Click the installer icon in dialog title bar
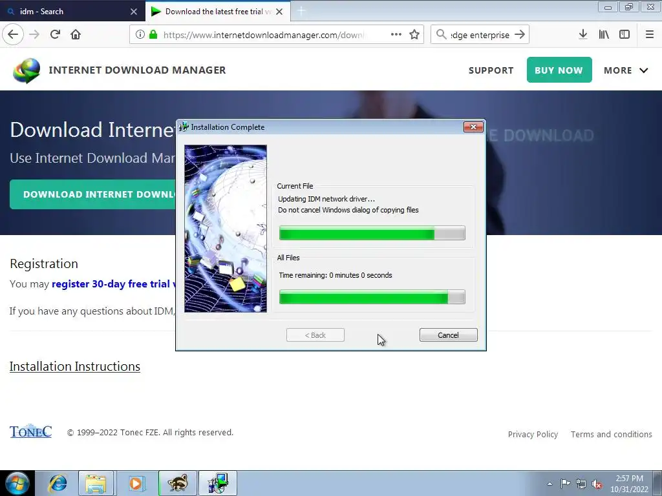Viewport: 662px width, 496px height. [x=184, y=127]
